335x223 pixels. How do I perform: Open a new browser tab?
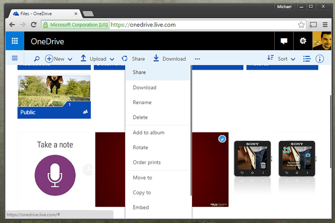click(88, 14)
